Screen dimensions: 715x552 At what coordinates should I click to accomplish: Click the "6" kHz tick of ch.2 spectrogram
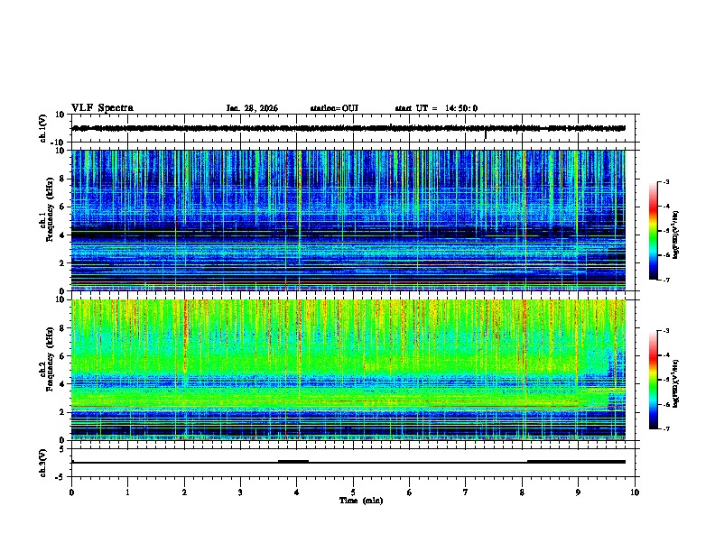(64, 355)
